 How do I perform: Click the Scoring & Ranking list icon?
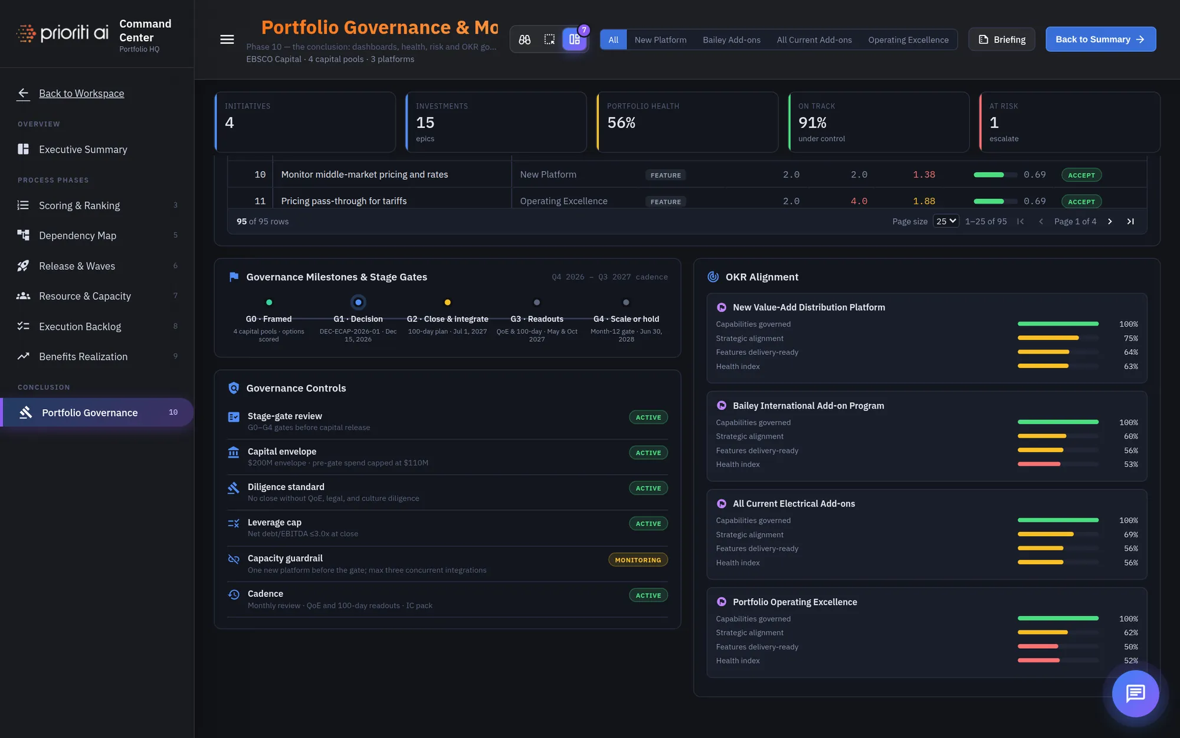(x=24, y=205)
